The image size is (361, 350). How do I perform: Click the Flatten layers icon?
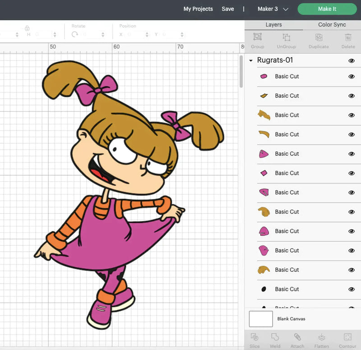tap(321, 340)
